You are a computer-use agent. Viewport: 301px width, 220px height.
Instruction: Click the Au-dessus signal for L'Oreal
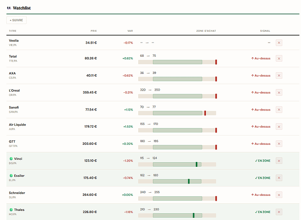[x=261, y=92]
